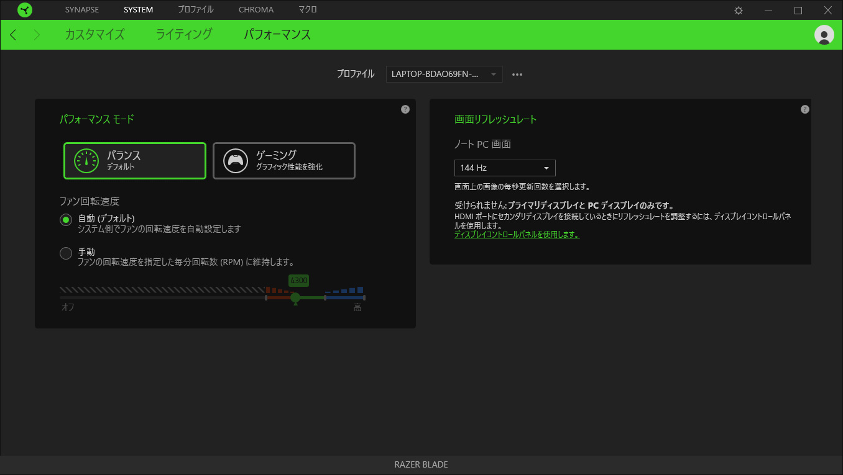The width and height of the screenshot is (843, 475).
Task: Click the ノート PC 画面 label
Action: 483,144
